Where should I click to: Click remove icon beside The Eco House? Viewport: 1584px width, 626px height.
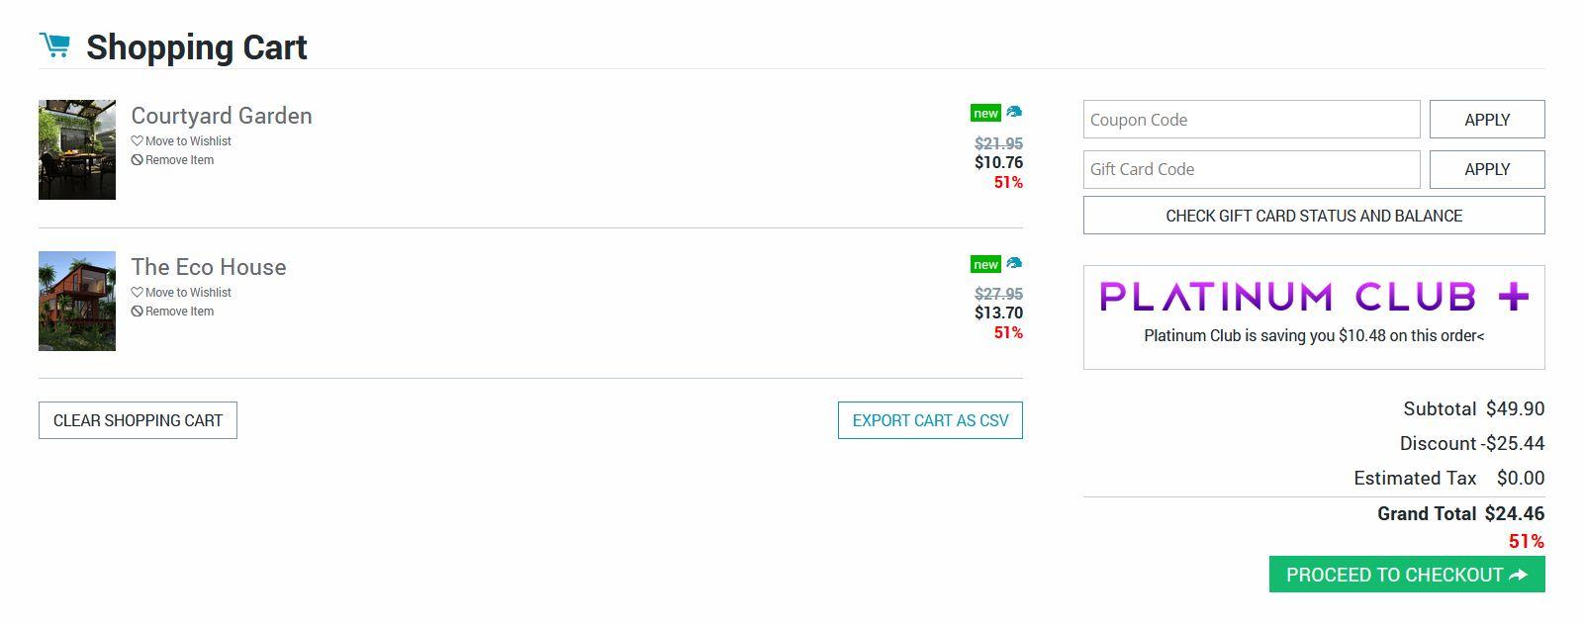click(x=138, y=312)
